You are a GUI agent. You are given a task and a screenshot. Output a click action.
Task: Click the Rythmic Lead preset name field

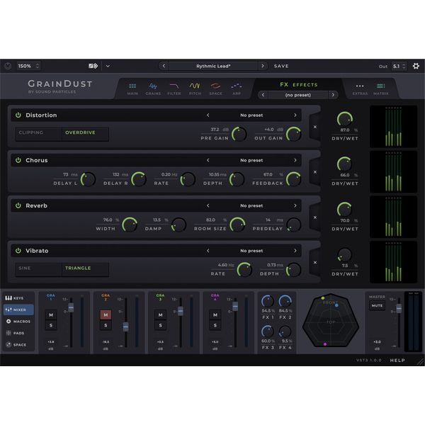pos(213,66)
